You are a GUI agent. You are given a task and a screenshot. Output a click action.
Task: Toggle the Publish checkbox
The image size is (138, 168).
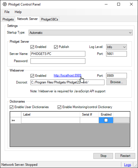[x=56, y=47]
